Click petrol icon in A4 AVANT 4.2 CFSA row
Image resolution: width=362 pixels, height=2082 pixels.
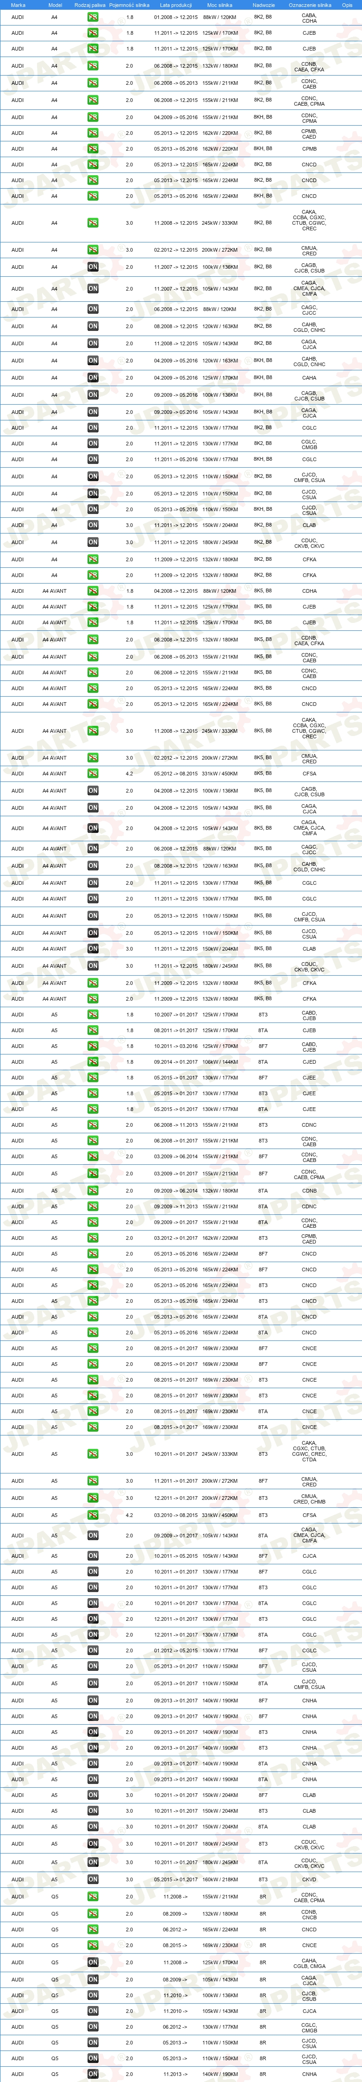pyautogui.click(x=93, y=774)
